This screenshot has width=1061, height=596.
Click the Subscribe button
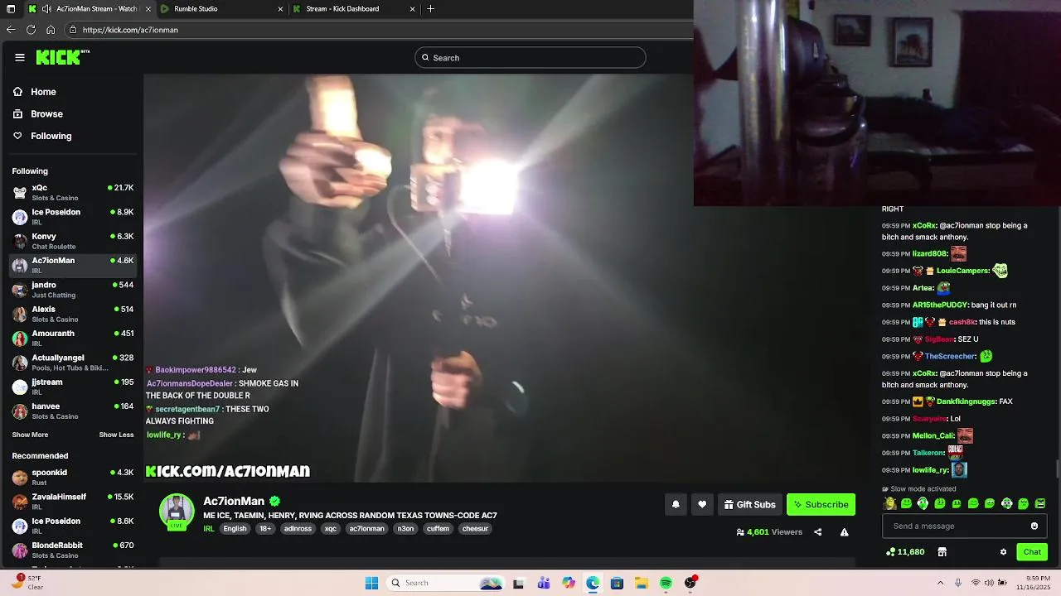tap(821, 504)
